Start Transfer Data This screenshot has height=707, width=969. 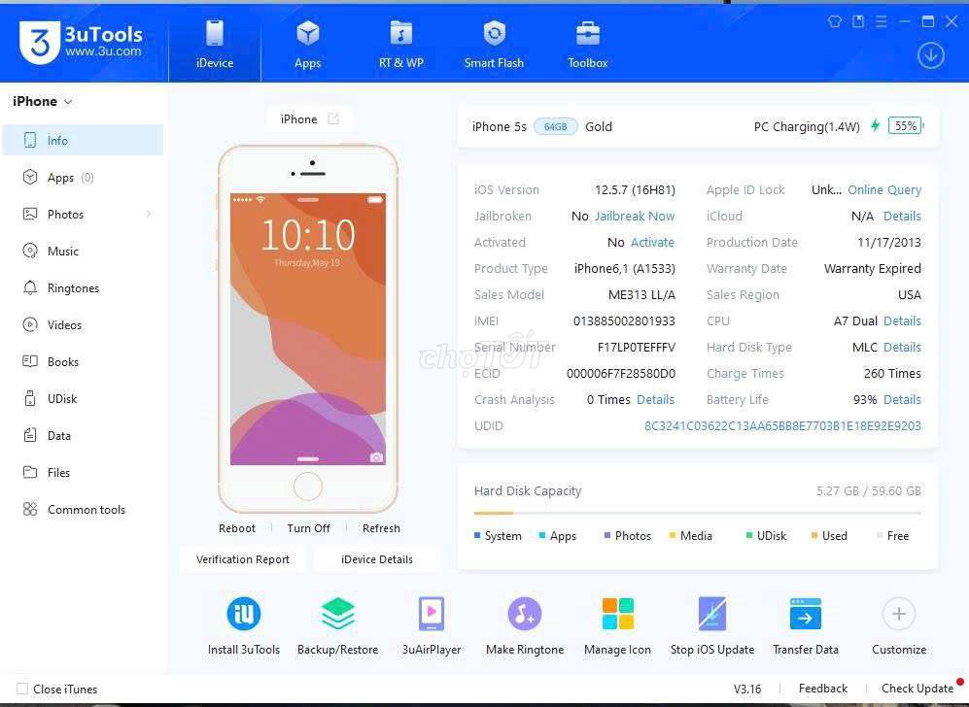click(x=806, y=622)
